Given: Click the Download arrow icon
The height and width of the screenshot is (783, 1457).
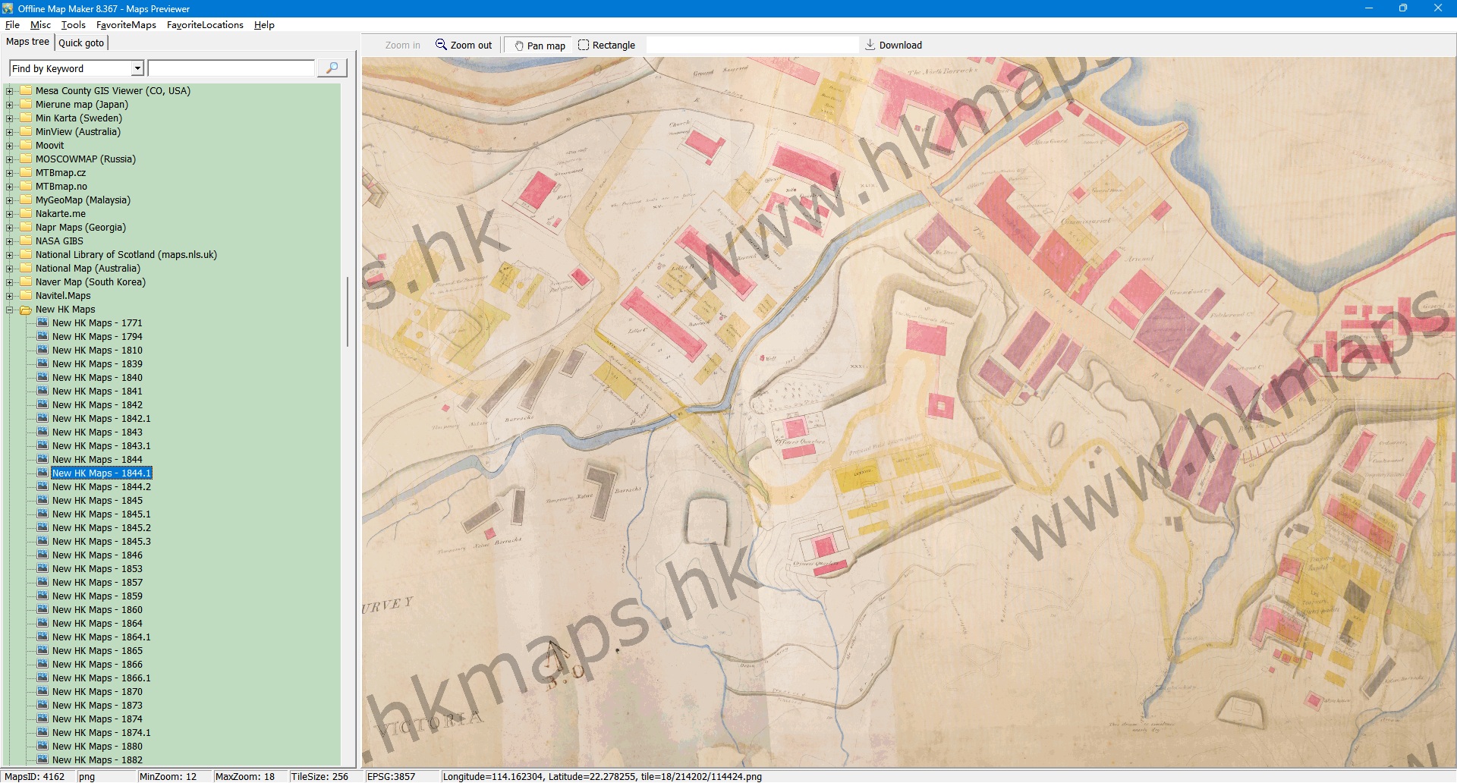Looking at the screenshot, I should 870,45.
